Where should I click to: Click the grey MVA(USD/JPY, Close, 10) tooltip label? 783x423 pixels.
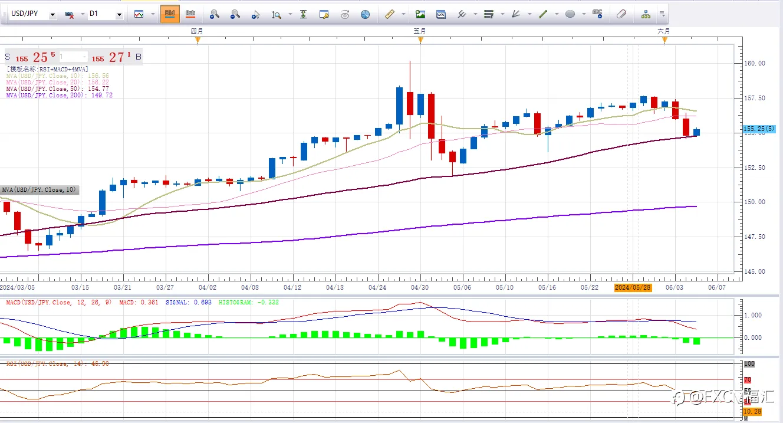(39, 190)
